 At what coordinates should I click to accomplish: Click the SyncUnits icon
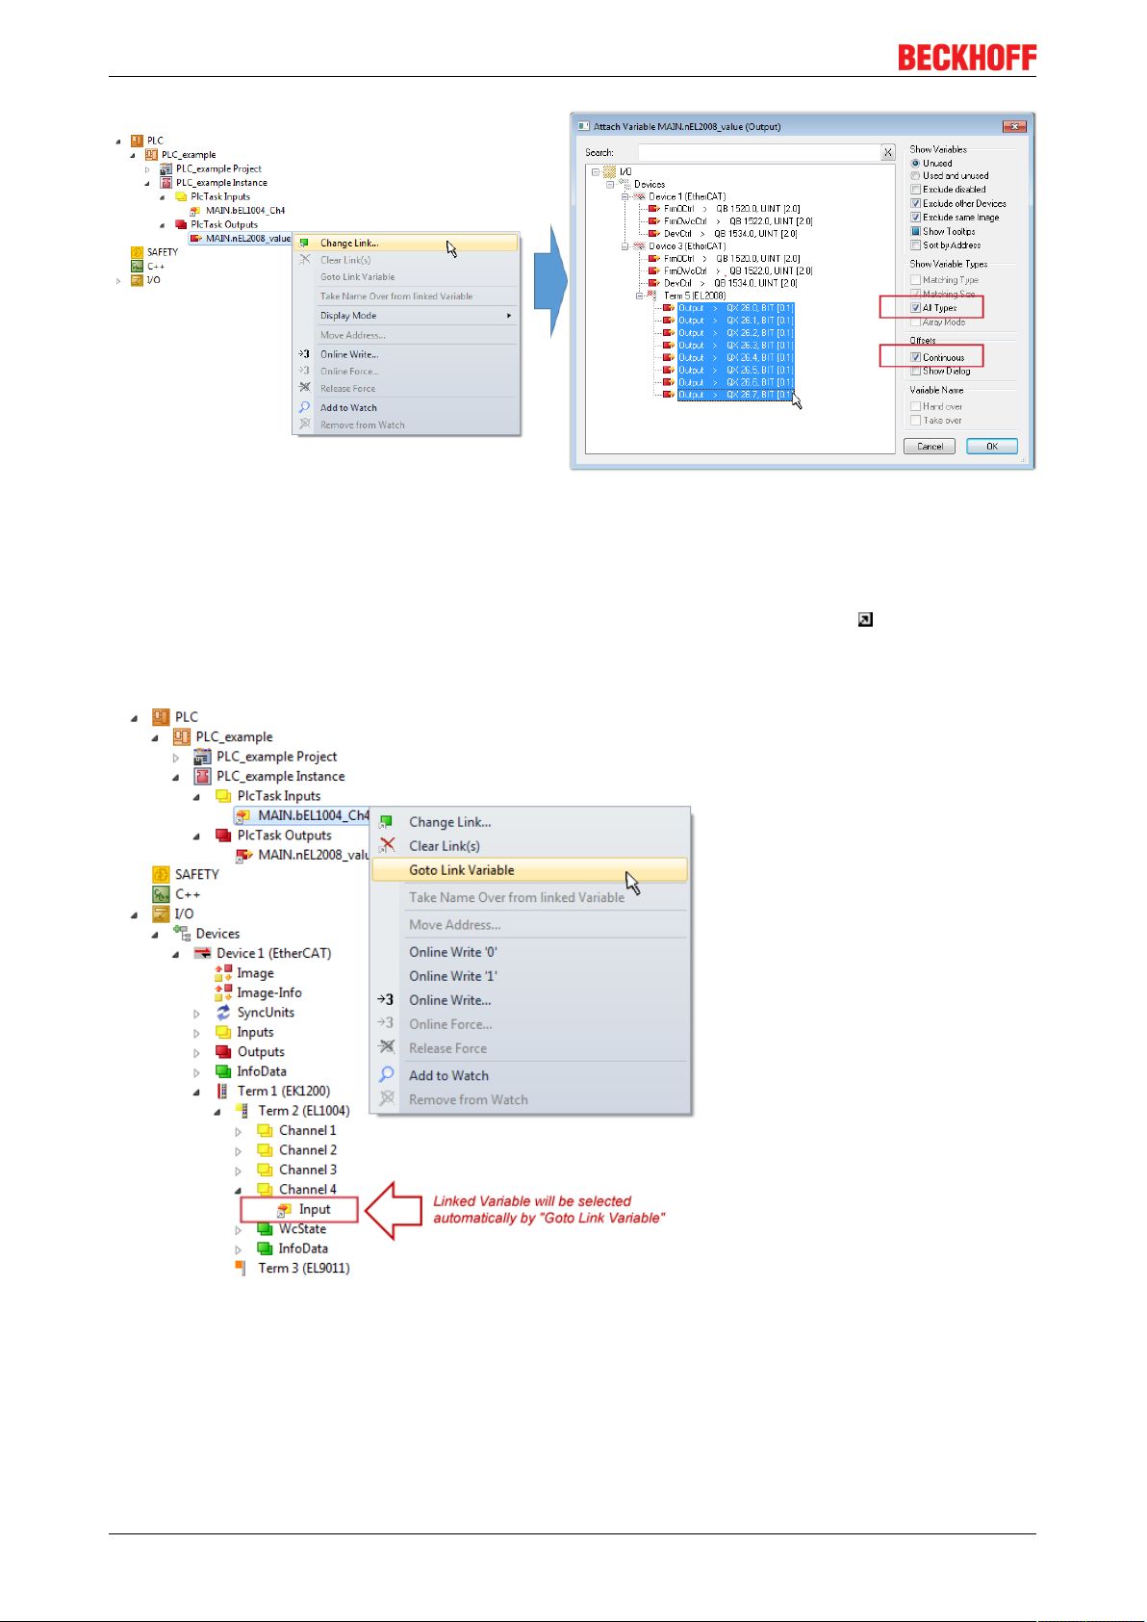[x=223, y=1013]
